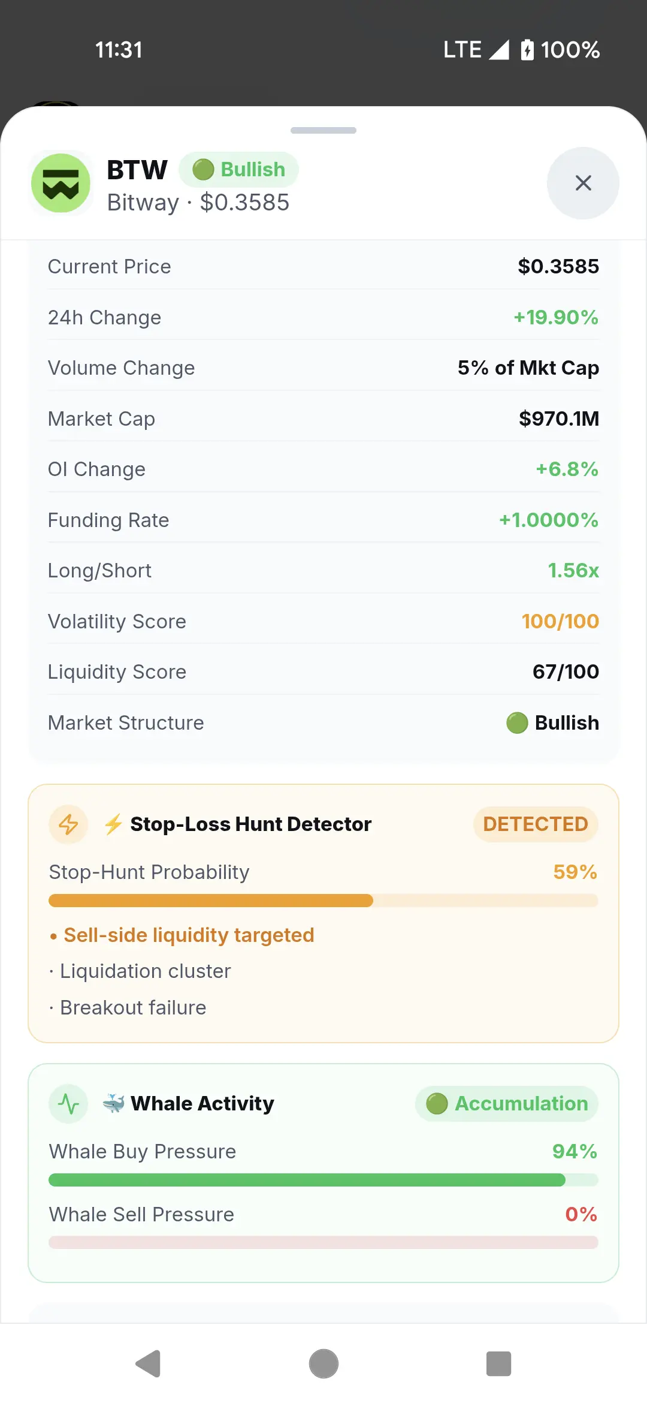Image resolution: width=647 pixels, height=1403 pixels.
Task: Tap the Whale Buy Pressure bar
Action: click(x=323, y=1180)
